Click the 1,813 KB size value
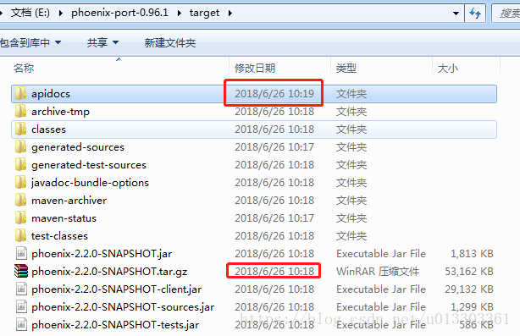Screen dimensions: 520x336 472,254
